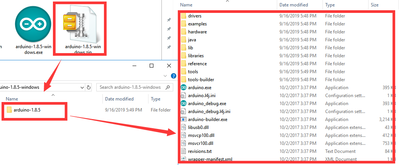Viewport: 399px width, 165px height.
Task: Click the msvcr100.dll file icon
Action: coord(184,143)
